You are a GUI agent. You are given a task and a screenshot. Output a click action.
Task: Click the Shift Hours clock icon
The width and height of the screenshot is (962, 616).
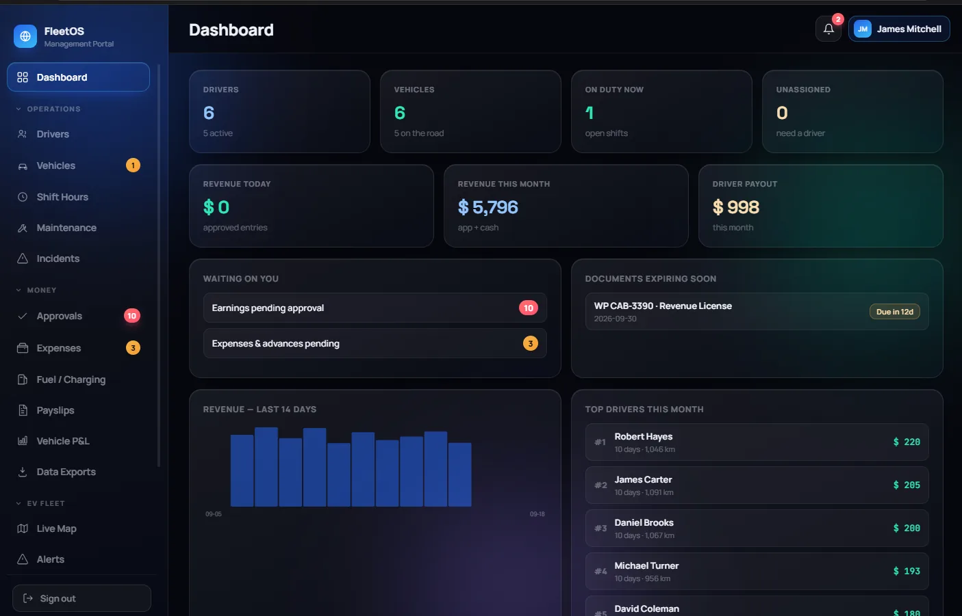[23, 197]
